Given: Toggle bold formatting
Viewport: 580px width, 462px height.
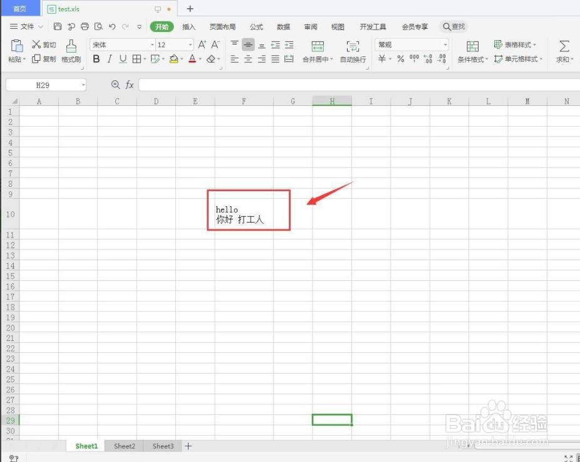Looking at the screenshot, I should pos(96,58).
